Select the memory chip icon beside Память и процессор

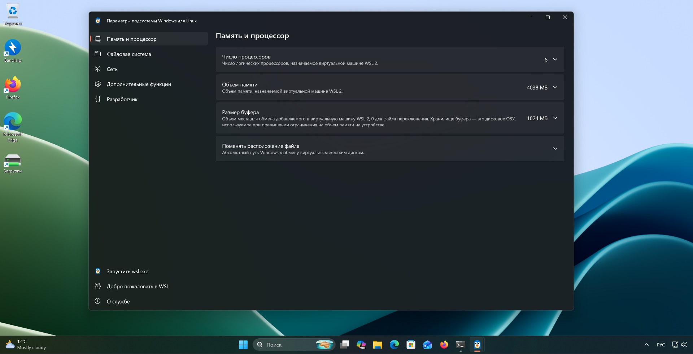97,39
